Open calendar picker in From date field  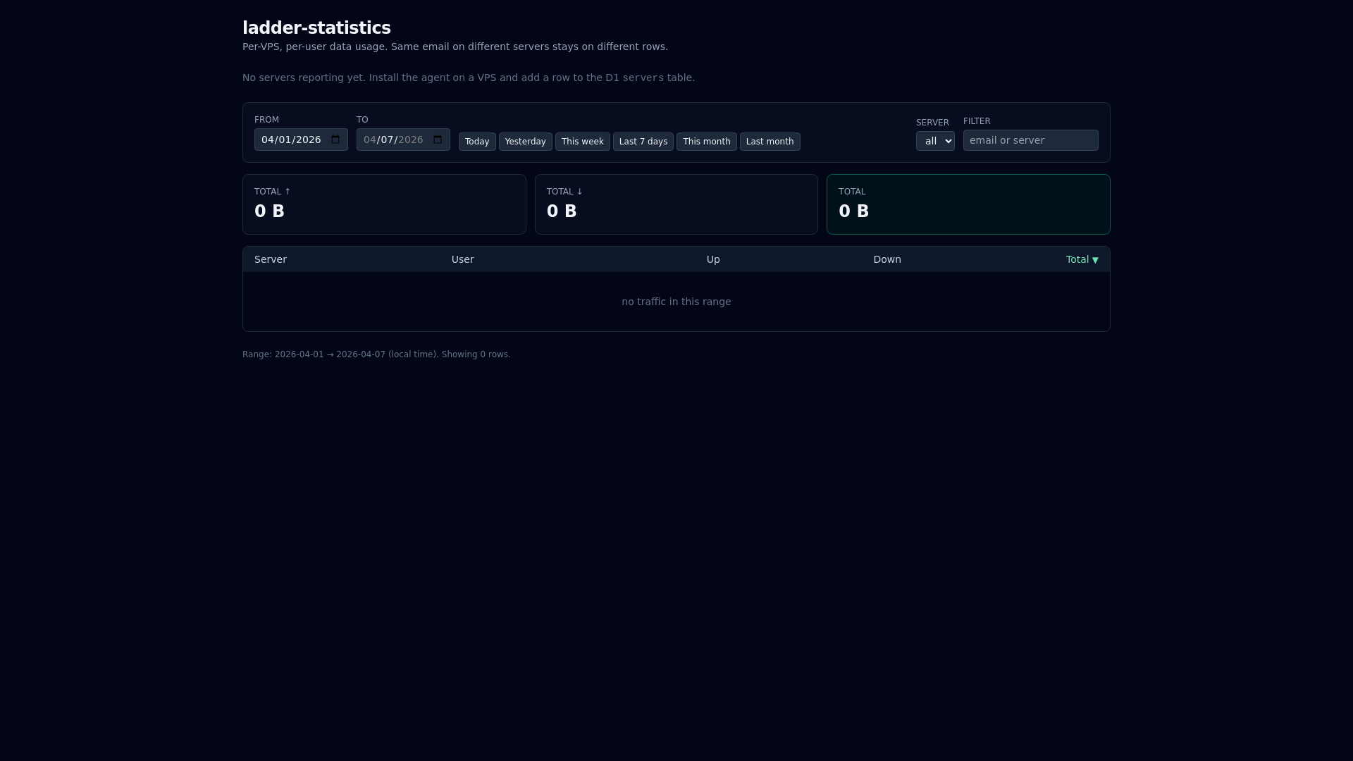[x=335, y=140]
